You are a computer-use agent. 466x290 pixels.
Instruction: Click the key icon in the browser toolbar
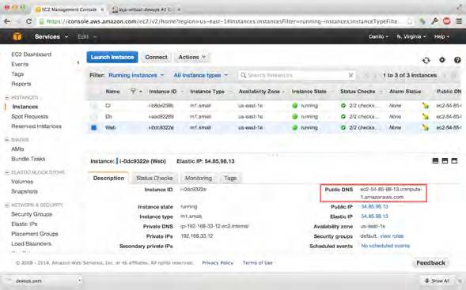(434, 21)
